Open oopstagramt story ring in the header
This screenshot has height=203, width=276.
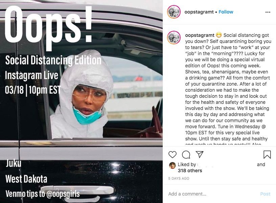click(x=174, y=12)
